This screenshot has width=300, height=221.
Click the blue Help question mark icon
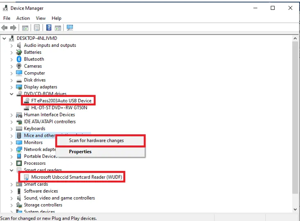coord(49,28)
